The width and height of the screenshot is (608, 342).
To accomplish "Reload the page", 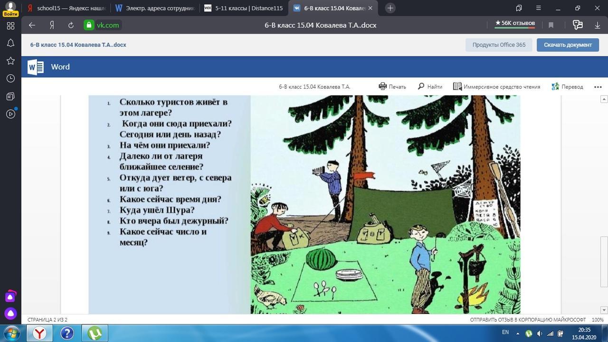I will [x=71, y=25].
